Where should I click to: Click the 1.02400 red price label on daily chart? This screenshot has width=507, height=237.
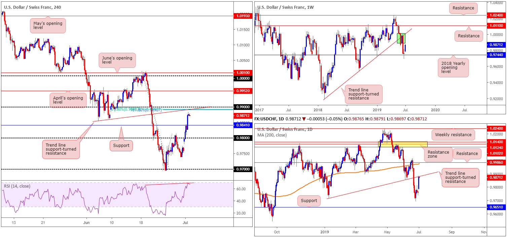(x=496, y=128)
